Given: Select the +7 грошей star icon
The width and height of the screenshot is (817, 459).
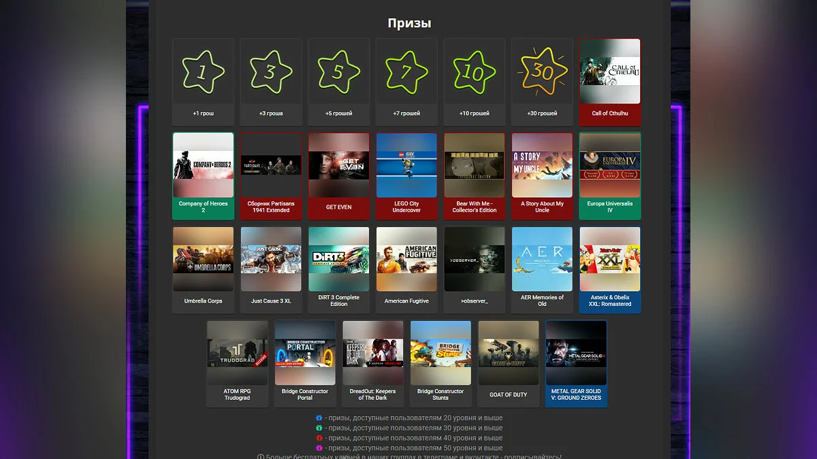Looking at the screenshot, I should pos(406,71).
